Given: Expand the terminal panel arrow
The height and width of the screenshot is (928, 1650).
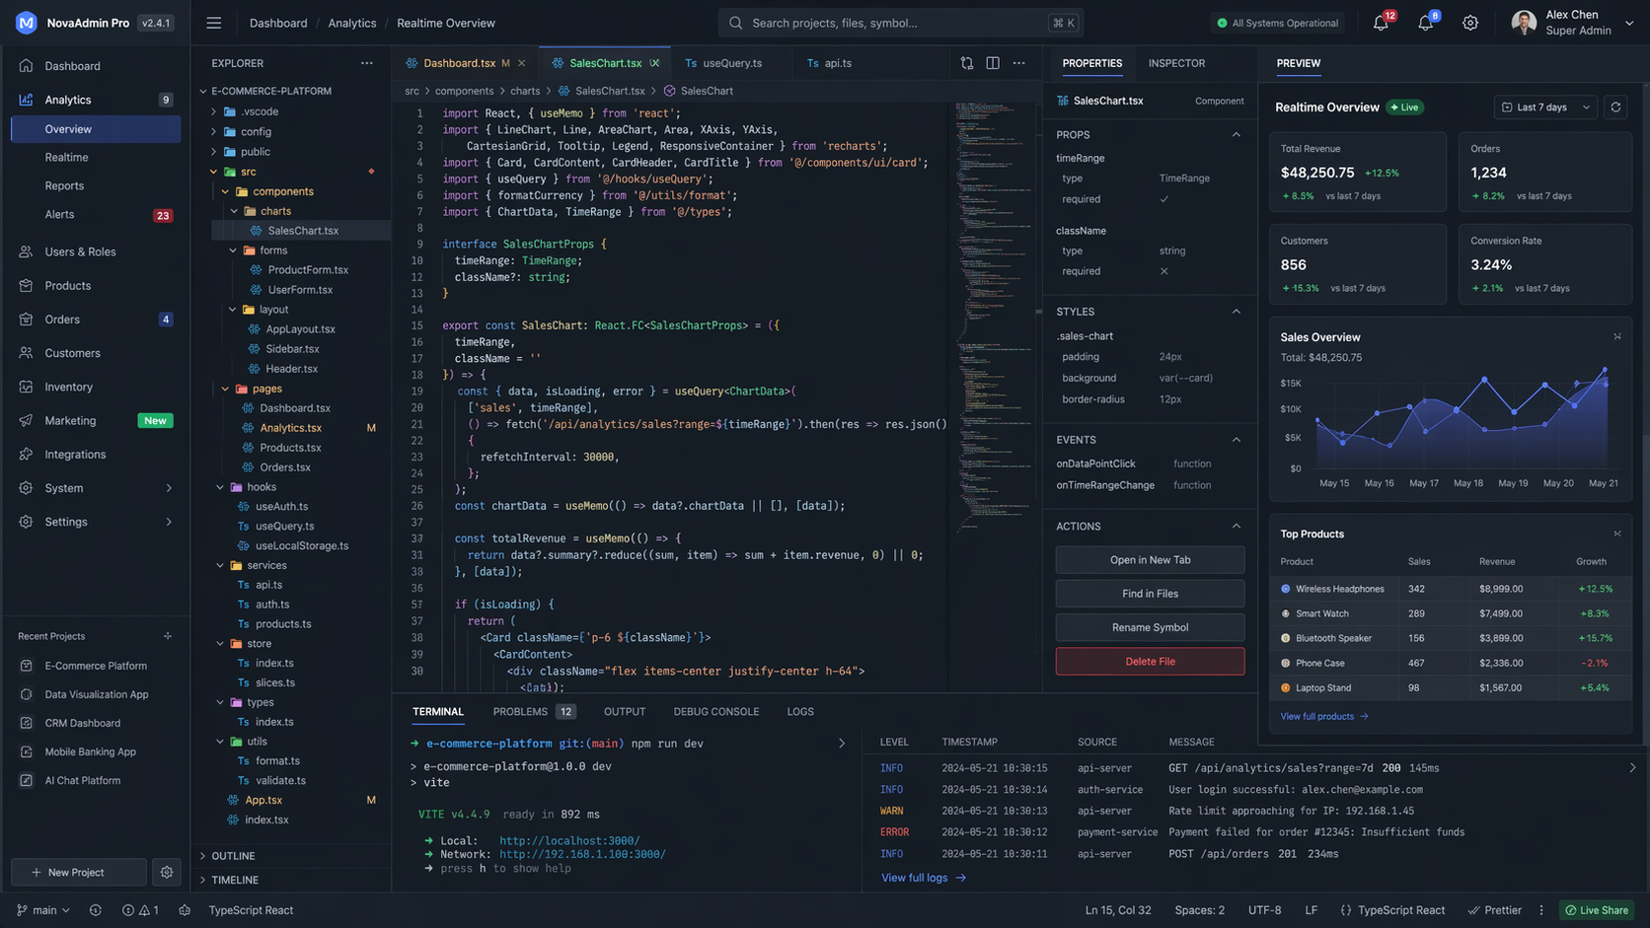Looking at the screenshot, I should click(842, 744).
